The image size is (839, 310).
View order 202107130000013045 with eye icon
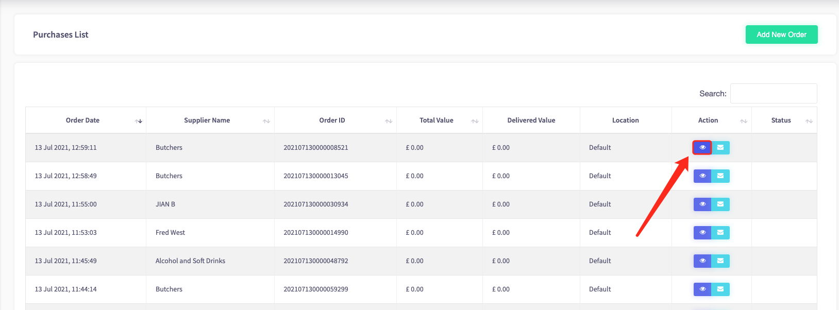702,176
